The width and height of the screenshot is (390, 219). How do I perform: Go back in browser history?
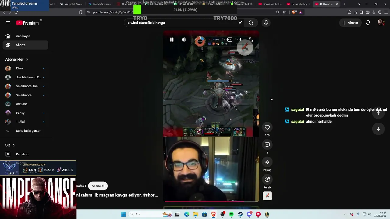tap(4, 12)
